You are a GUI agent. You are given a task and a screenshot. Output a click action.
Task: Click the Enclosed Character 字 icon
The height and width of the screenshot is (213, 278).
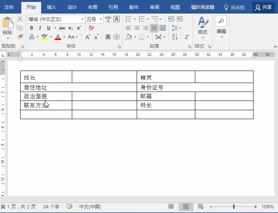(116, 37)
